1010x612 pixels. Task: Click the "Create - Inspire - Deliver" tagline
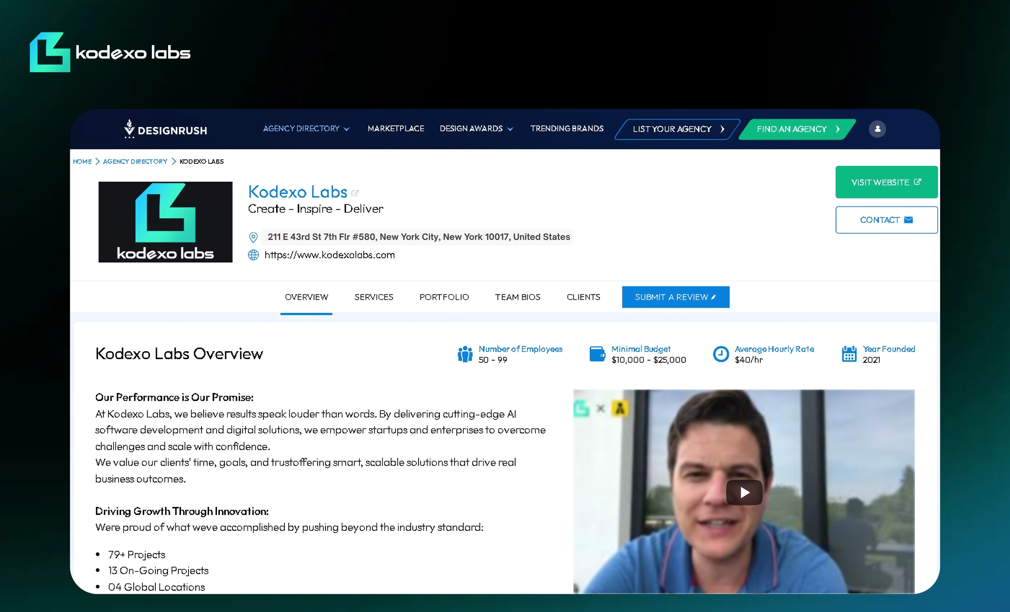pos(316,209)
